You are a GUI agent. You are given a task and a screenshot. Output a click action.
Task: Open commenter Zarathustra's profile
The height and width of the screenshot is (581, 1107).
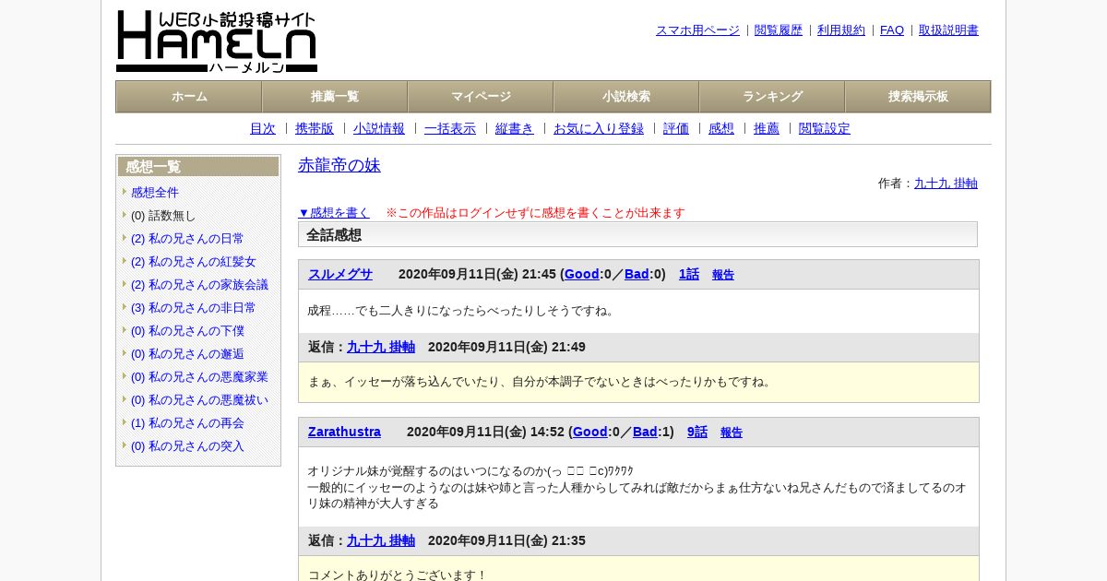coord(344,432)
